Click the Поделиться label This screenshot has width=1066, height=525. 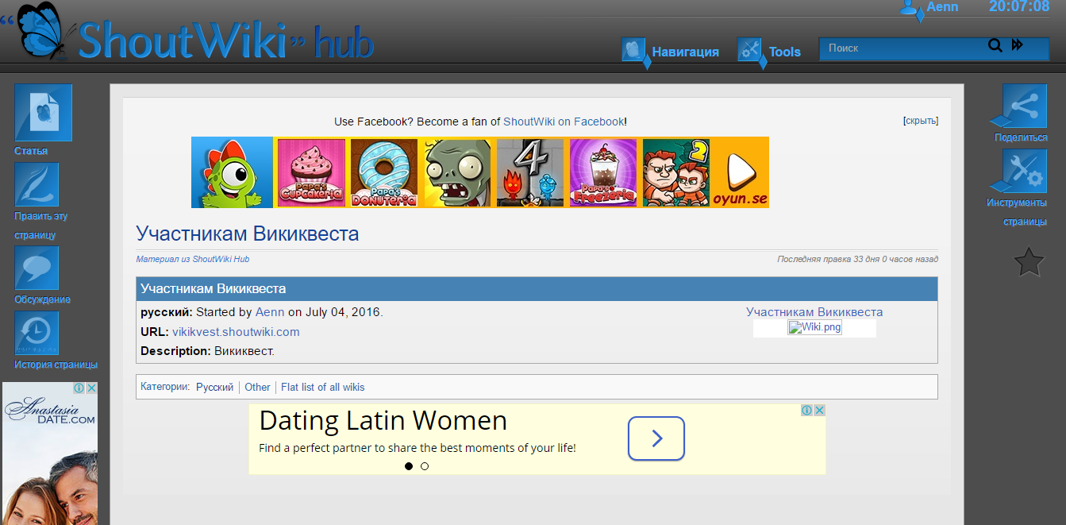click(x=1021, y=137)
